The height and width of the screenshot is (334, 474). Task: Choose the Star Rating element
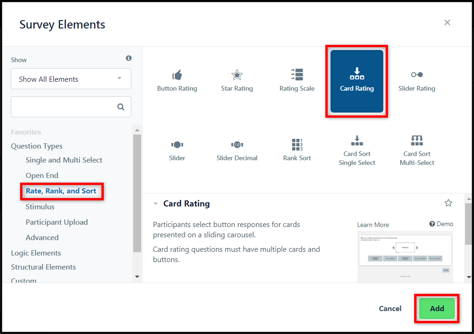tap(237, 81)
